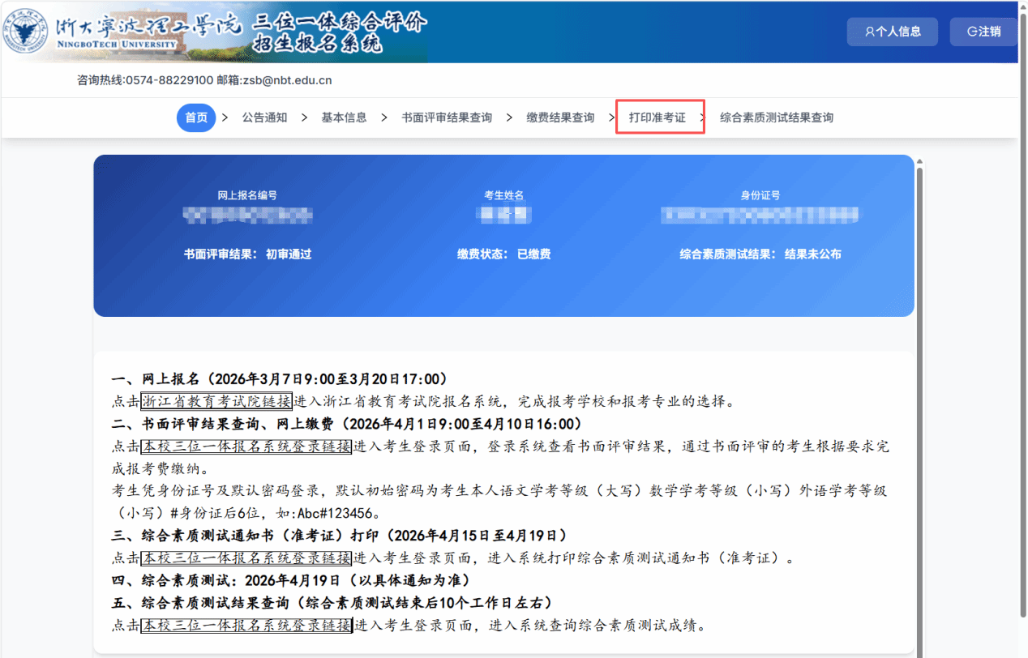Open the login link under 综合素质测试结果查询 section

click(x=246, y=626)
